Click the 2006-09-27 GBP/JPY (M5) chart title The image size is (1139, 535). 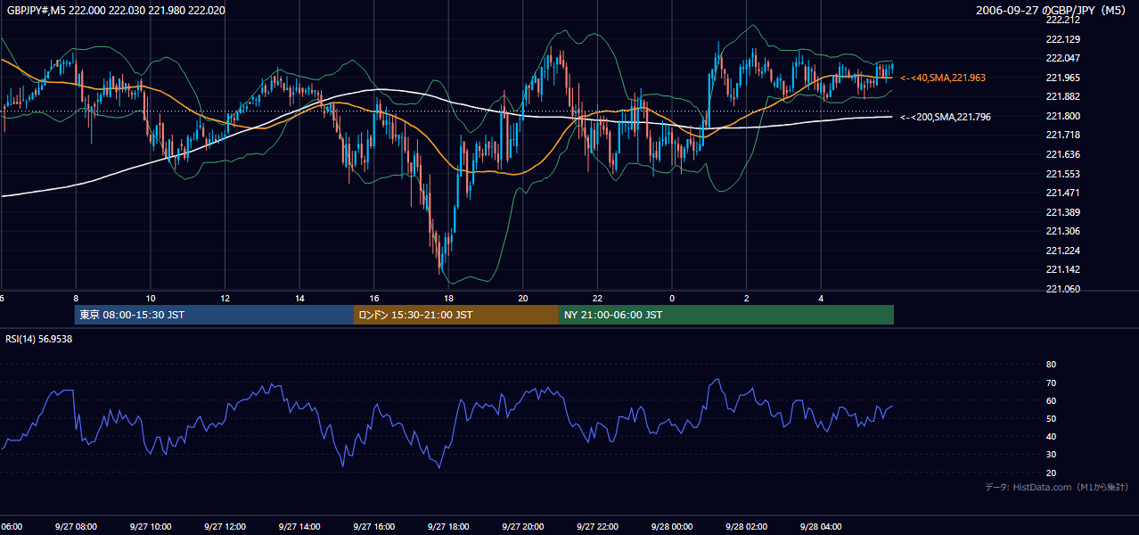pyautogui.click(x=1052, y=10)
